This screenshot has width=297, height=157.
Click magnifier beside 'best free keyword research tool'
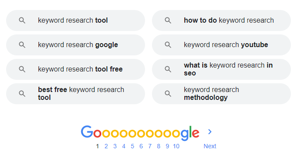pos(22,94)
